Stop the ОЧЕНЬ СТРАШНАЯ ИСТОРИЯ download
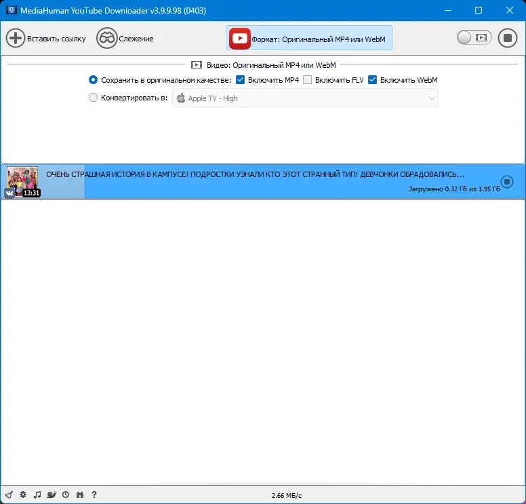This screenshot has height=504, width=526. click(x=507, y=182)
